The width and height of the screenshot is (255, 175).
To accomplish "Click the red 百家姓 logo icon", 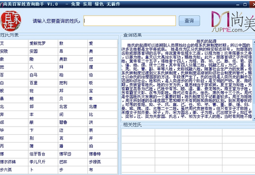I will click(11, 21).
